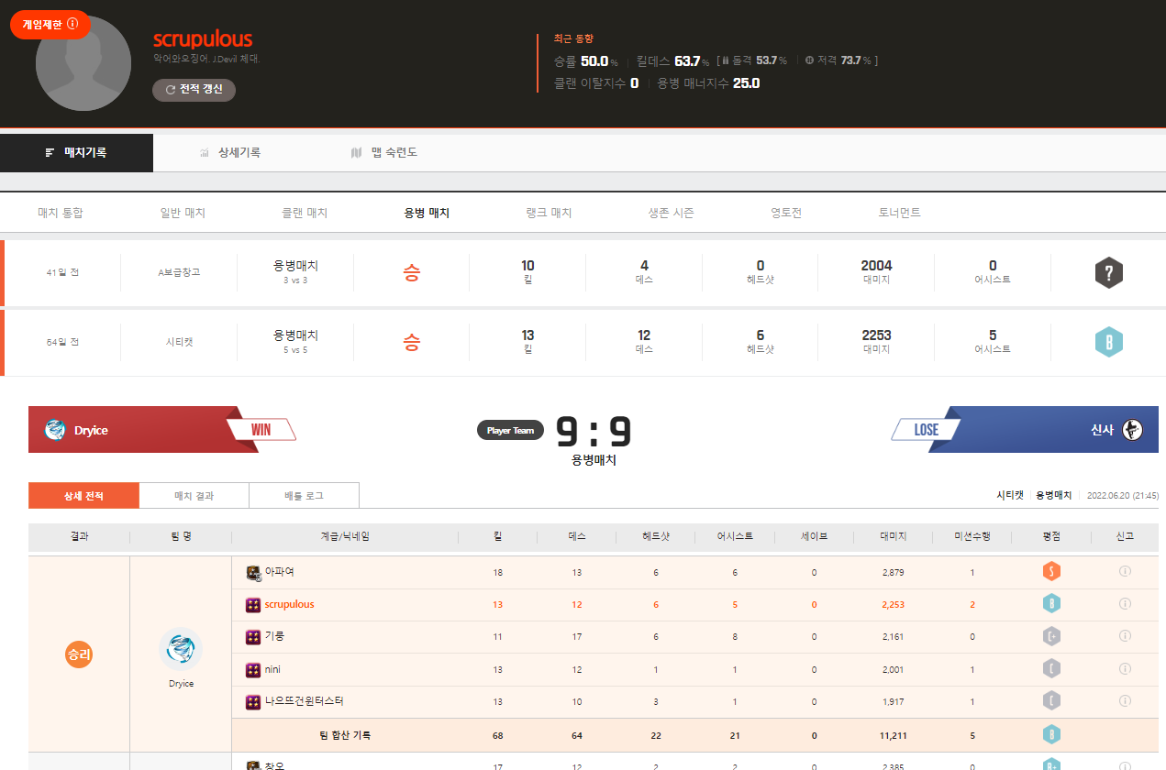This screenshot has width=1166, height=770.
Task: Click the question mark grade hexagon icon
Action: pyautogui.click(x=1108, y=272)
